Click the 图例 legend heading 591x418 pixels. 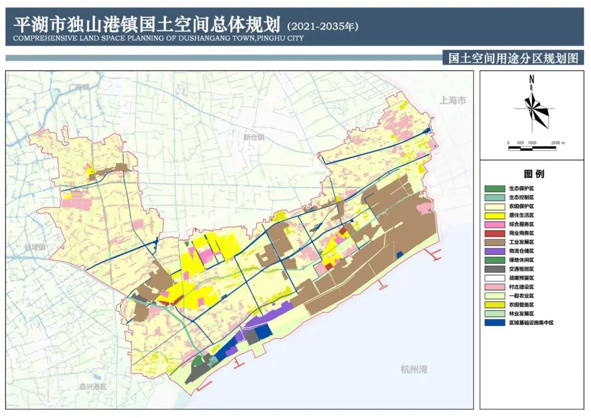pyautogui.click(x=534, y=174)
